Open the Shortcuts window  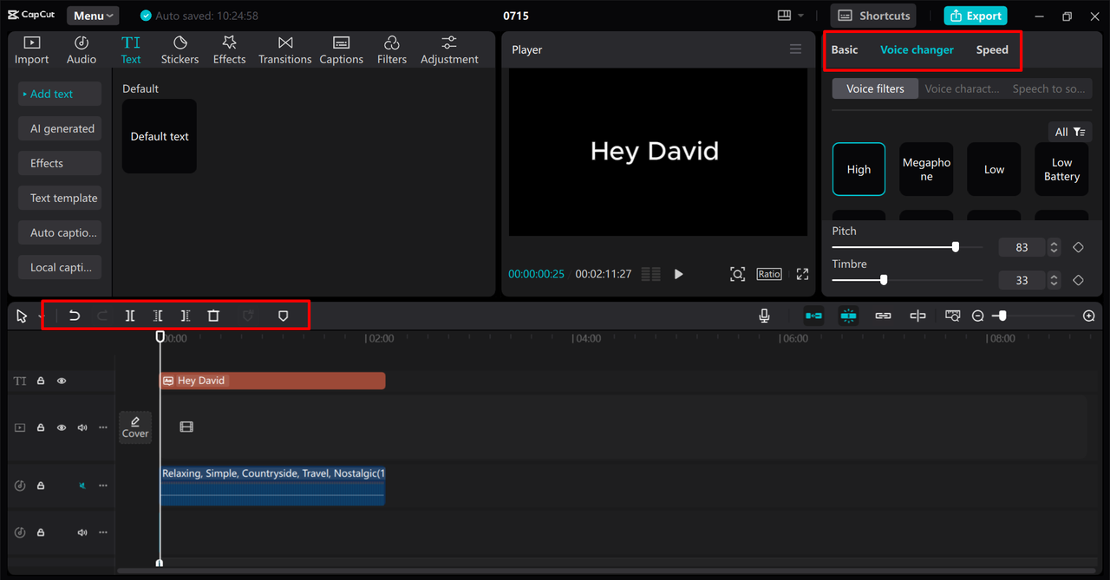873,16
